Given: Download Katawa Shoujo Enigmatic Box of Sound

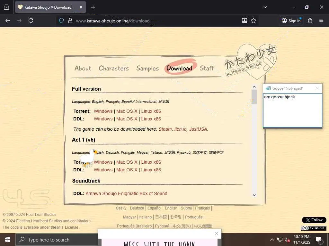Looking at the screenshot, I should (x=127, y=193).
